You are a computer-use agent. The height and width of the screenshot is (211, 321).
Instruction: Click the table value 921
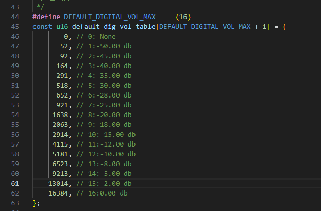click(62, 105)
